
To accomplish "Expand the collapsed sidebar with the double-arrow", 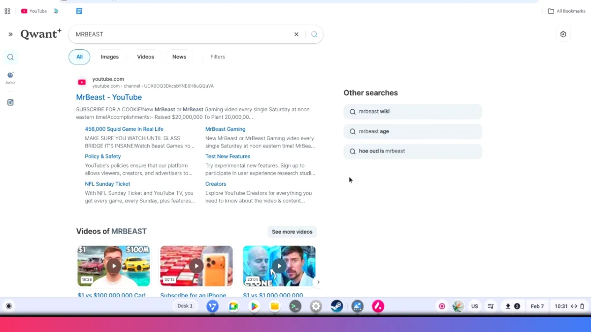I will tap(10, 34).
